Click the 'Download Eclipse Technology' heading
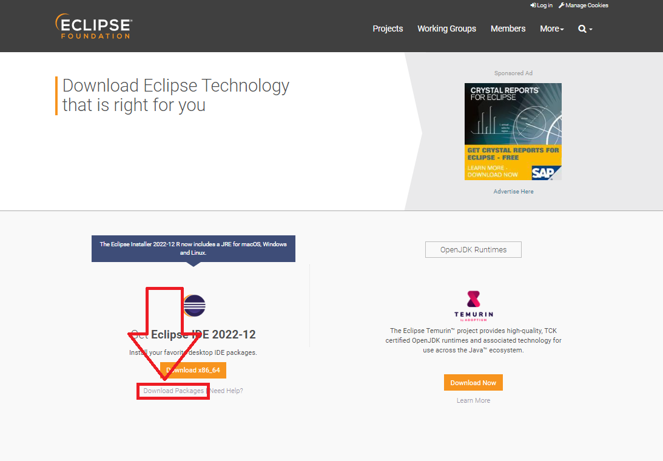Image resolution: width=663 pixels, height=461 pixels. point(175,95)
